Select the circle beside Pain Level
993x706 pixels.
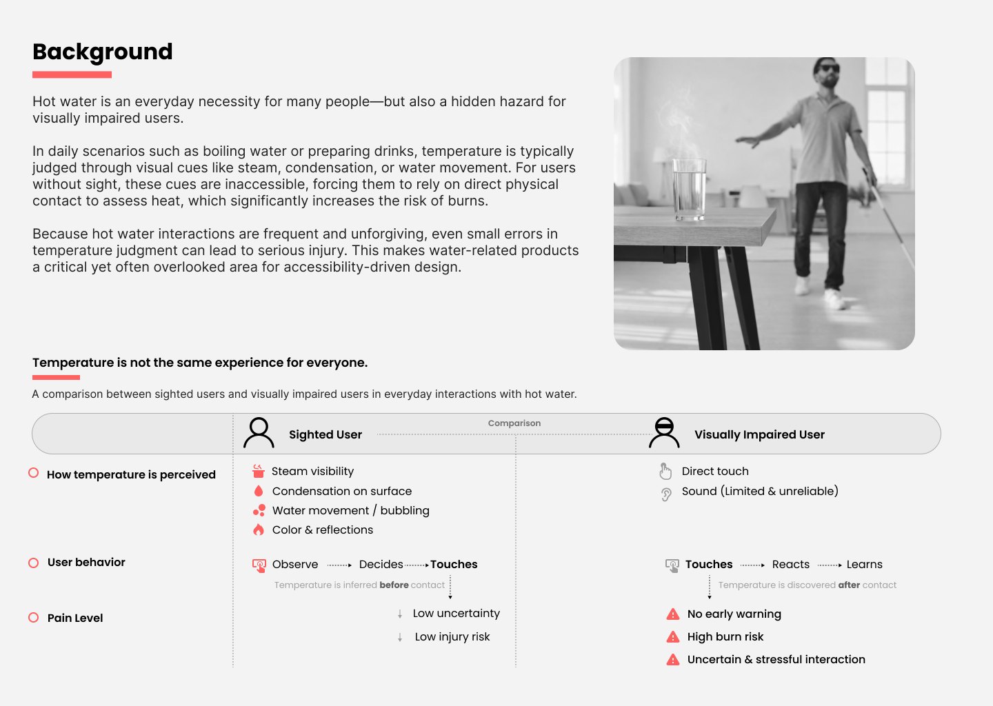click(x=33, y=618)
